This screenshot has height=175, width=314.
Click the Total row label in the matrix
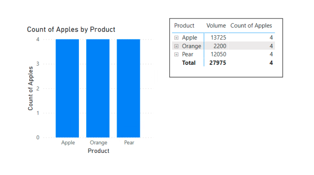coord(188,63)
